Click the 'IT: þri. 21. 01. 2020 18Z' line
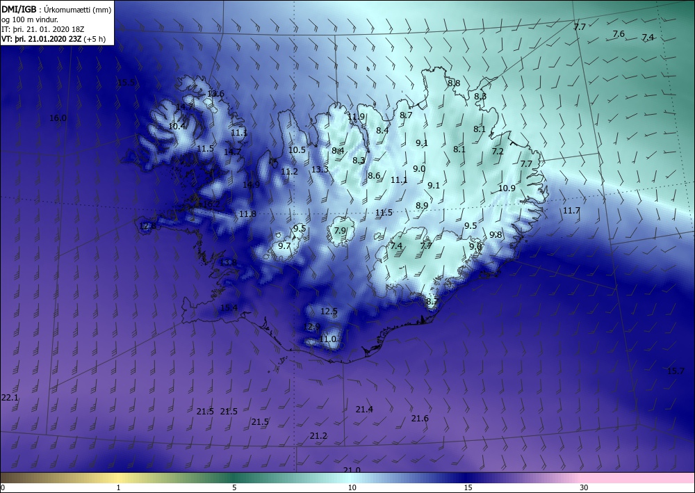Image resolution: width=695 pixels, height=493 pixels. point(42,29)
